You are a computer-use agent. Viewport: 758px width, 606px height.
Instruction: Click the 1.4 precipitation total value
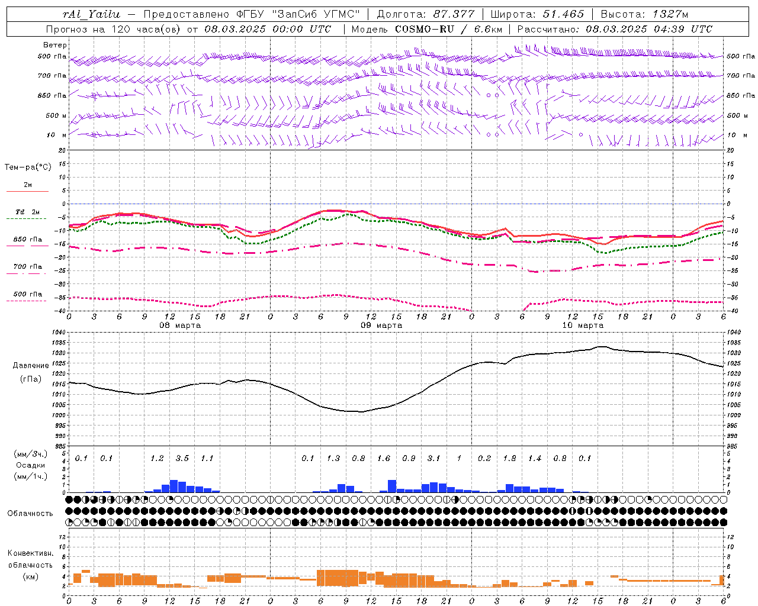pyautogui.click(x=535, y=459)
